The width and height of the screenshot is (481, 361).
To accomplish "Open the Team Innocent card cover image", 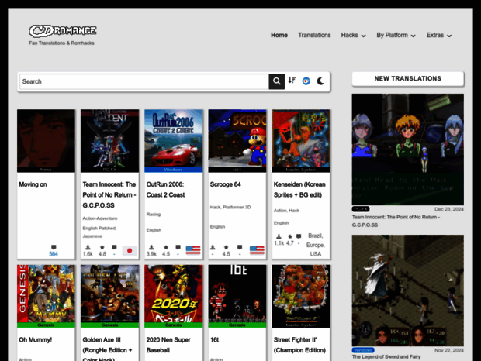I will tap(110, 140).
